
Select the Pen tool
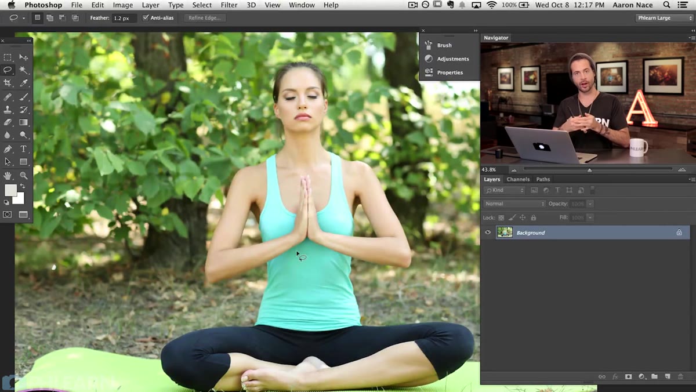pyautogui.click(x=8, y=149)
